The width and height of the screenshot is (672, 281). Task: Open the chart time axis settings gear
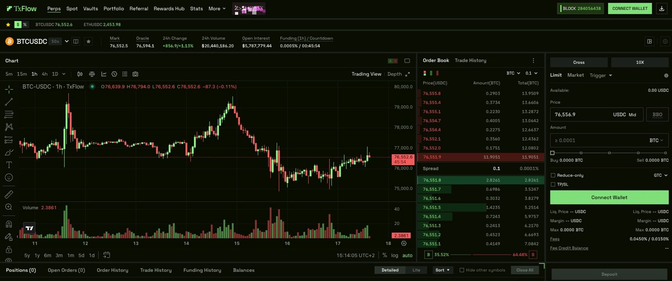(404, 243)
